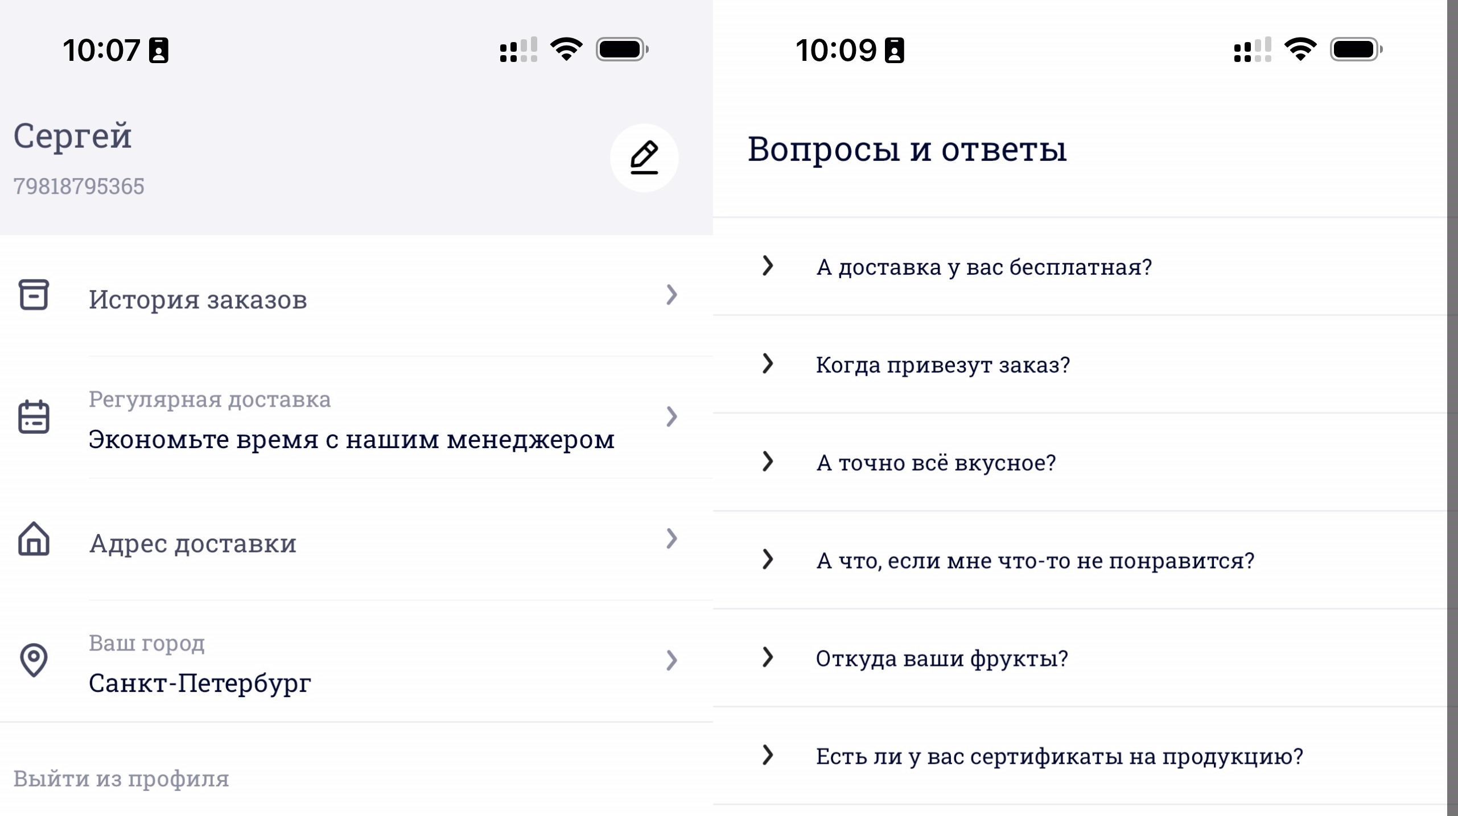This screenshot has height=816, width=1458.
Task: Open chevron on История заказов row
Action: (x=672, y=295)
